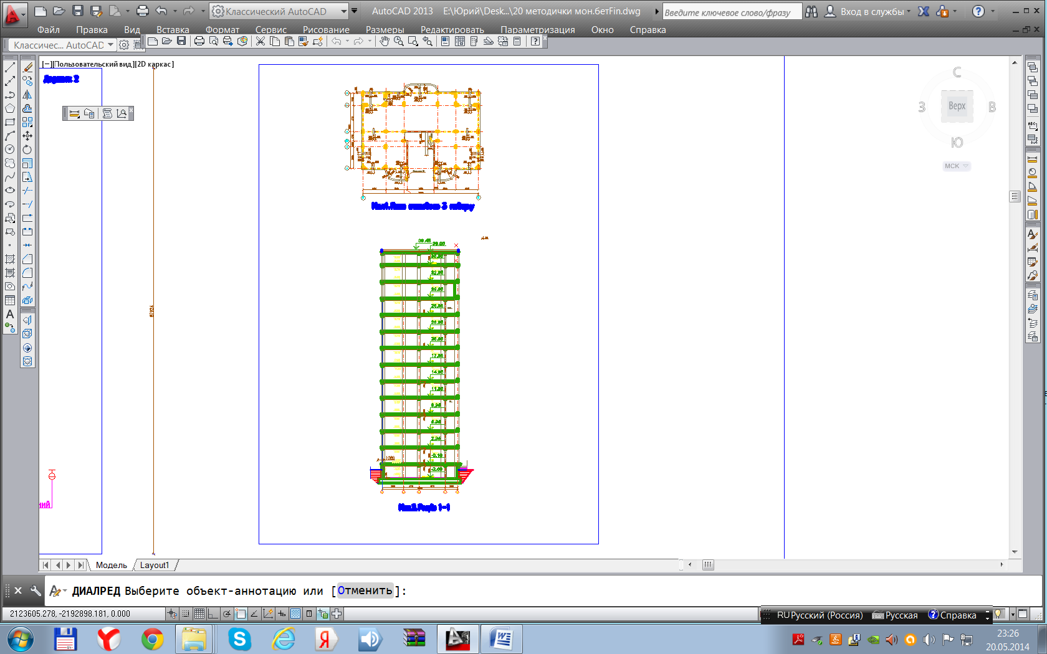Select the Fillet tool
1047x654 pixels.
point(27,273)
